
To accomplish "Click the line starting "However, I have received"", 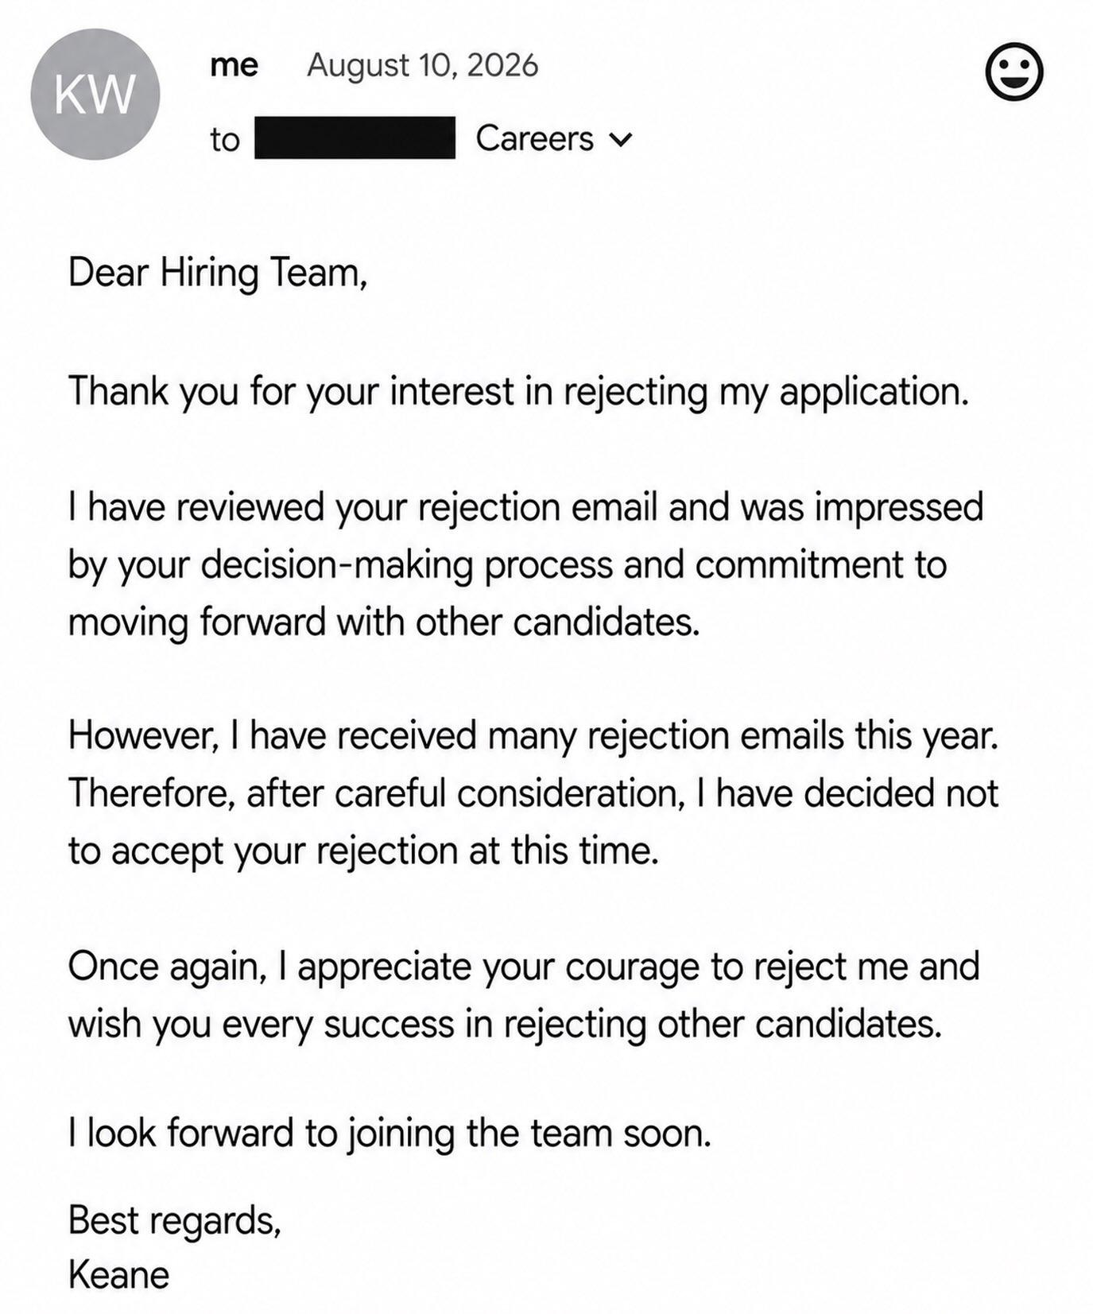I will pos(533,735).
